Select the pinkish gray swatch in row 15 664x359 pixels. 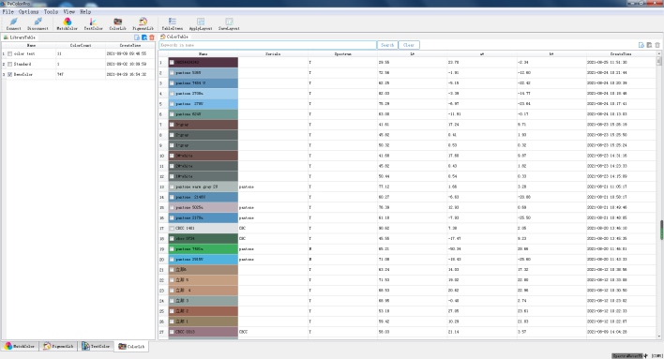pyautogui.click(x=204, y=207)
